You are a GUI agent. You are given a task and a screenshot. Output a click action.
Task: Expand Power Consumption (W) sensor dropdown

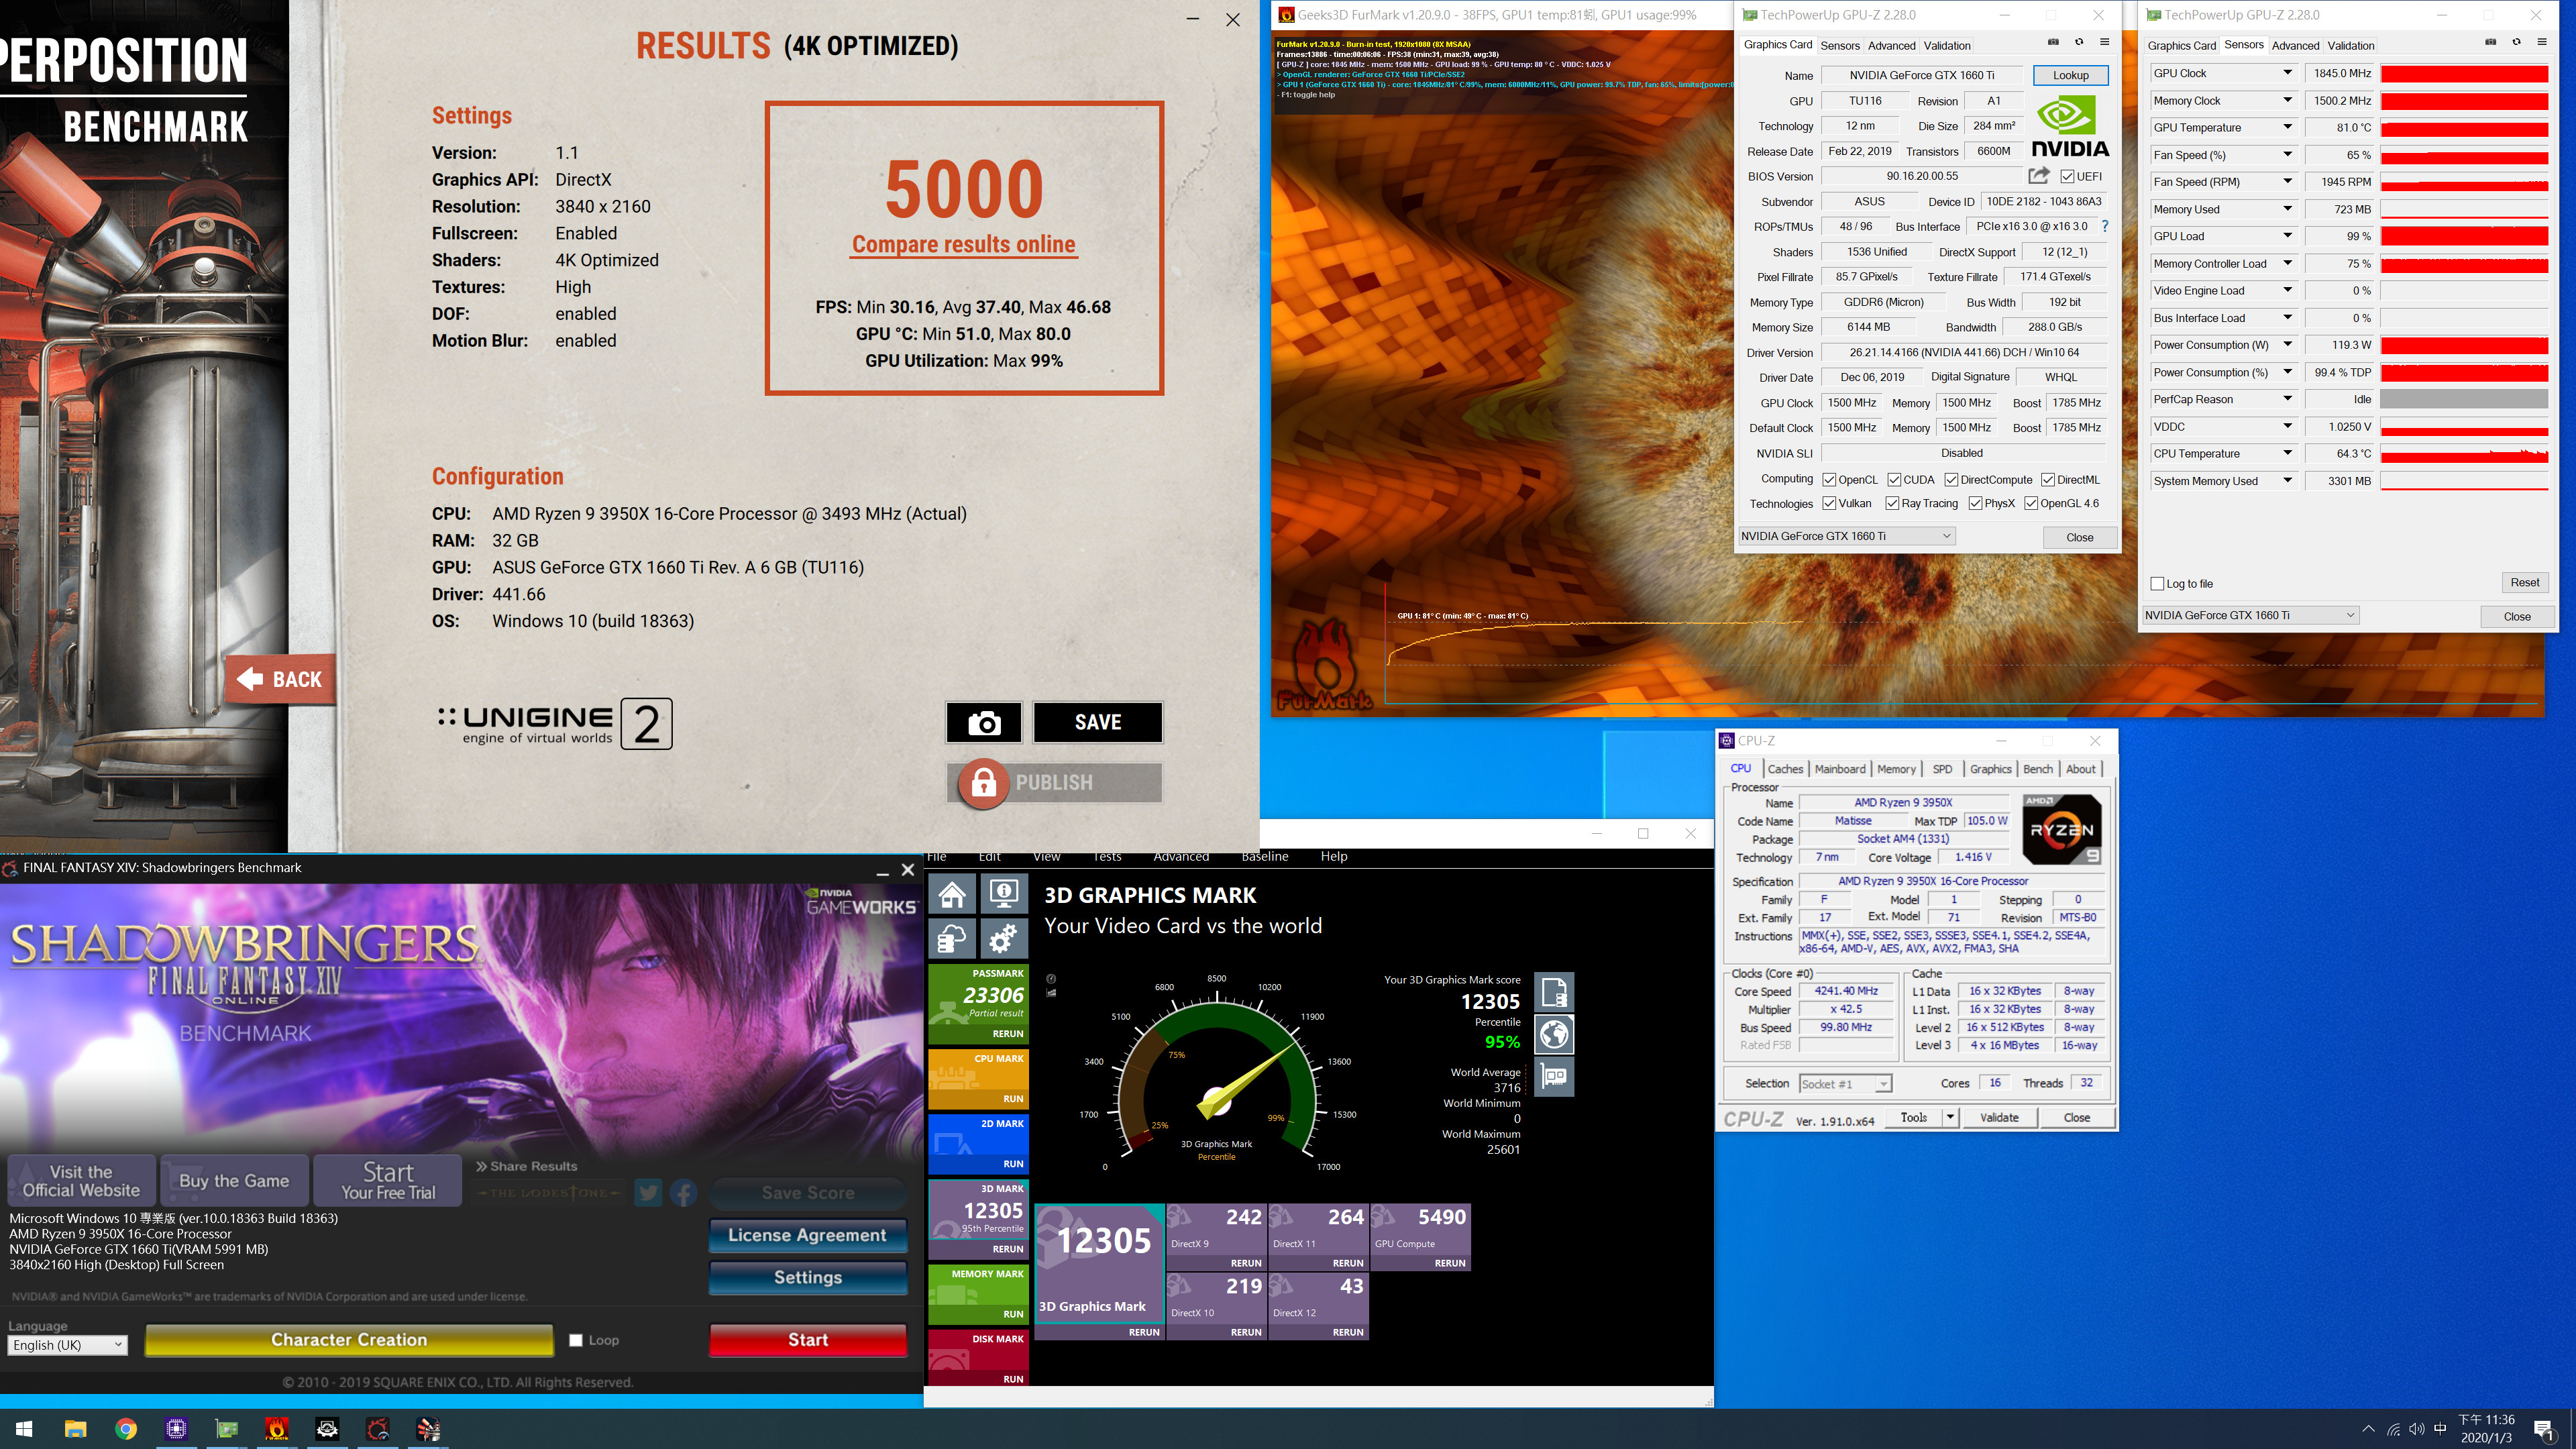2287,345
